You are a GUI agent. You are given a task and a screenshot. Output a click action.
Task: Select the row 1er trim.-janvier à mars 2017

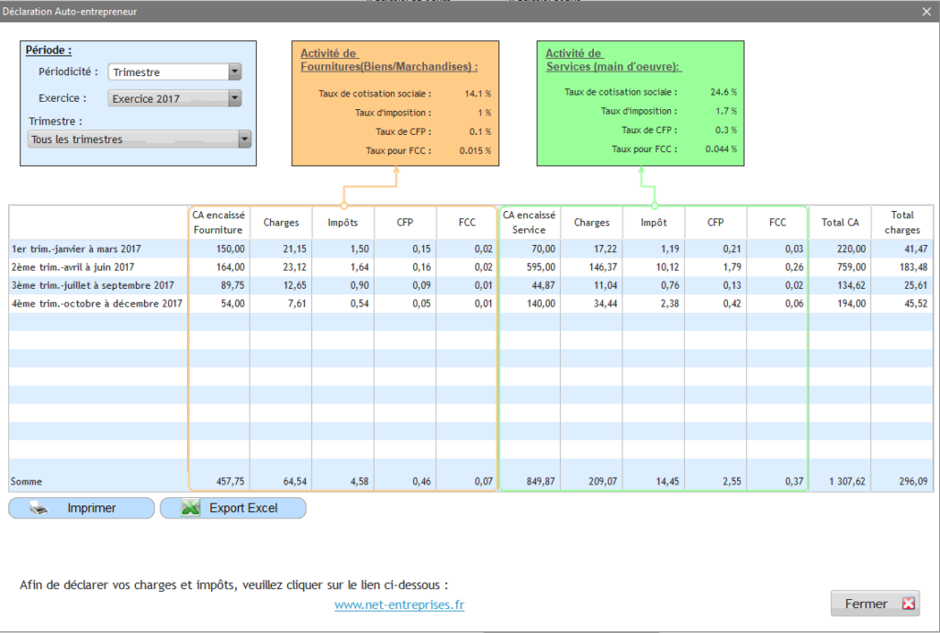tap(92, 249)
